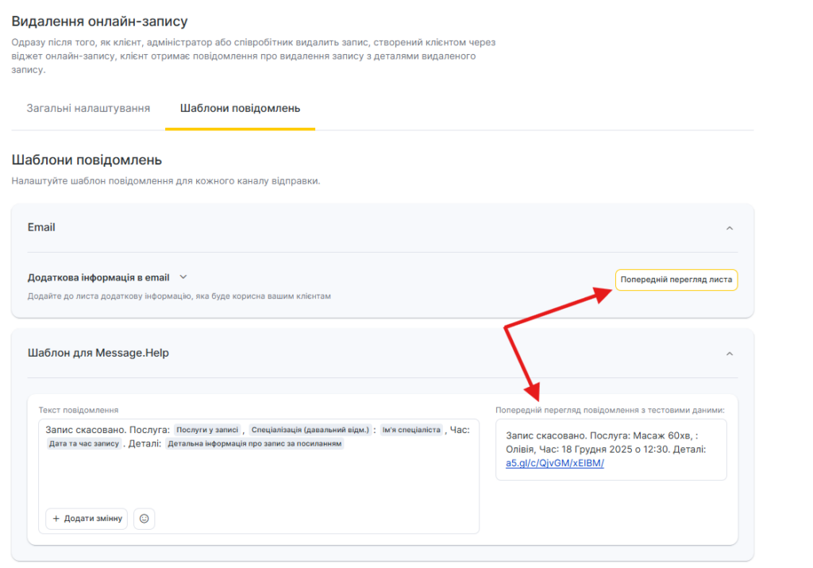Click the 'Спеціалізація (давальний відм.)' variable chip

(x=310, y=430)
